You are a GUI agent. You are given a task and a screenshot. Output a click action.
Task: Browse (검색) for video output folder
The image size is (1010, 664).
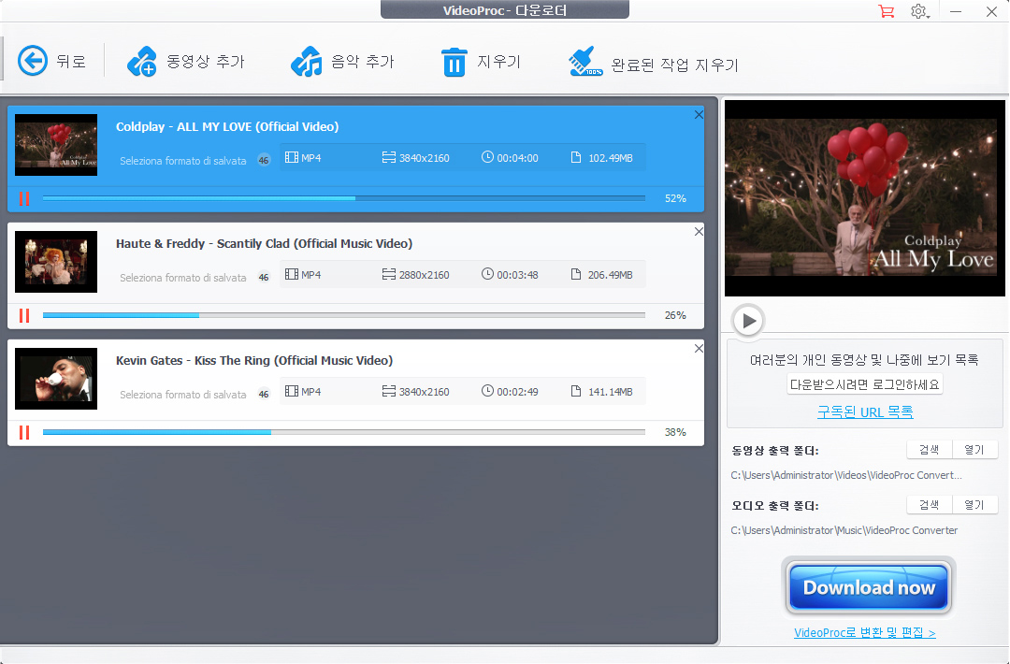coord(929,450)
